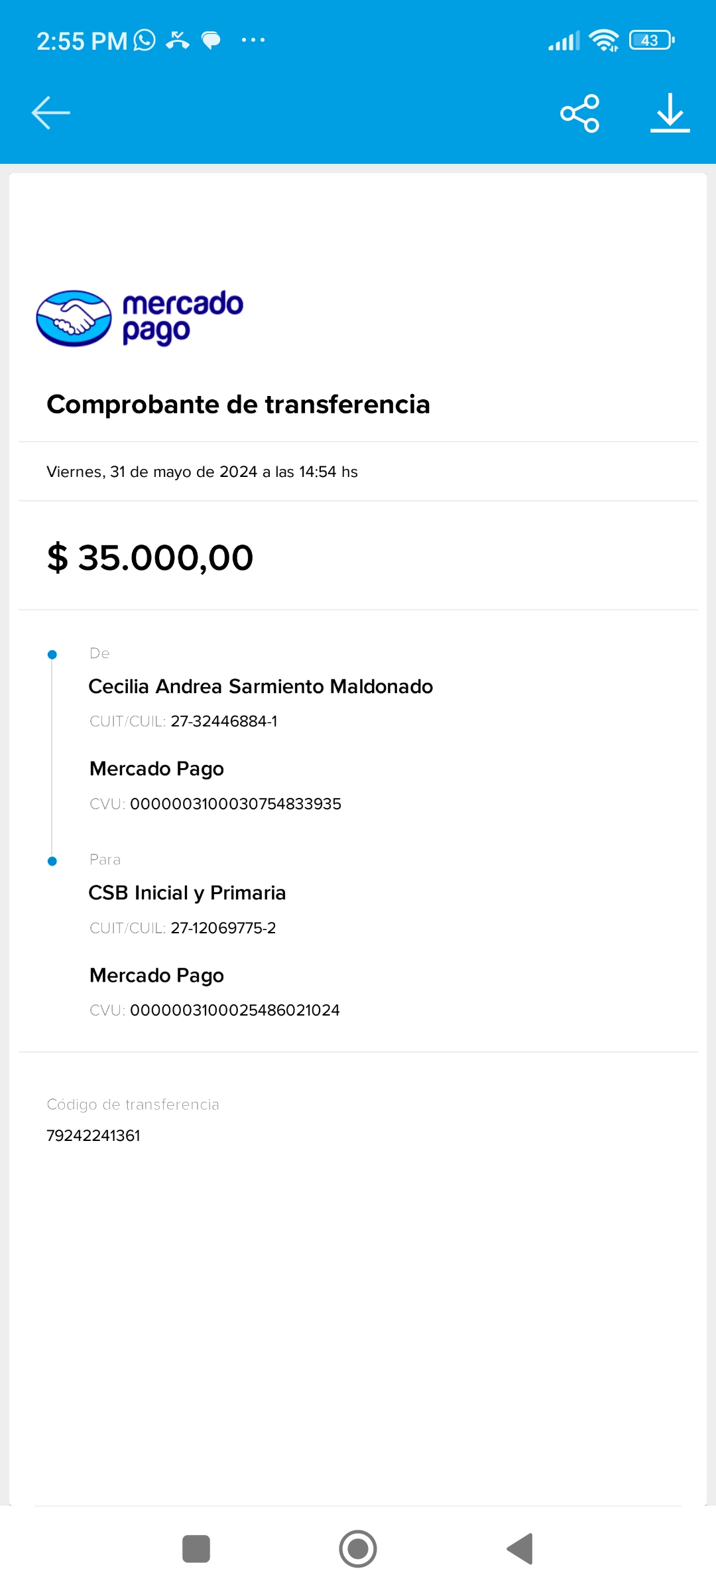The width and height of the screenshot is (716, 1592).
Task: Tap chat bubble notification icon
Action: pyautogui.click(x=211, y=40)
